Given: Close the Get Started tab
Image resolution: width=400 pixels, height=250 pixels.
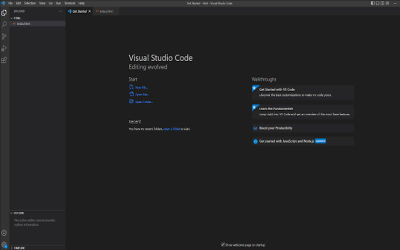Looking at the screenshot, I should [89, 11].
